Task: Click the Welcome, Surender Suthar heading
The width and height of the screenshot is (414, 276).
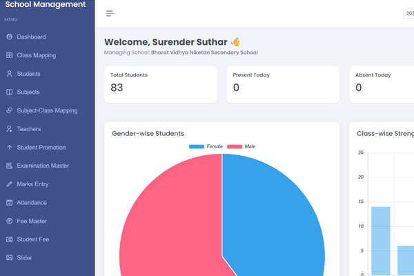Action: (x=166, y=42)
